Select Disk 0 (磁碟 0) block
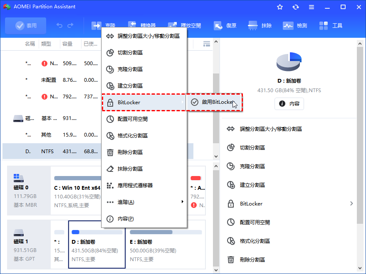 point(29,191)
